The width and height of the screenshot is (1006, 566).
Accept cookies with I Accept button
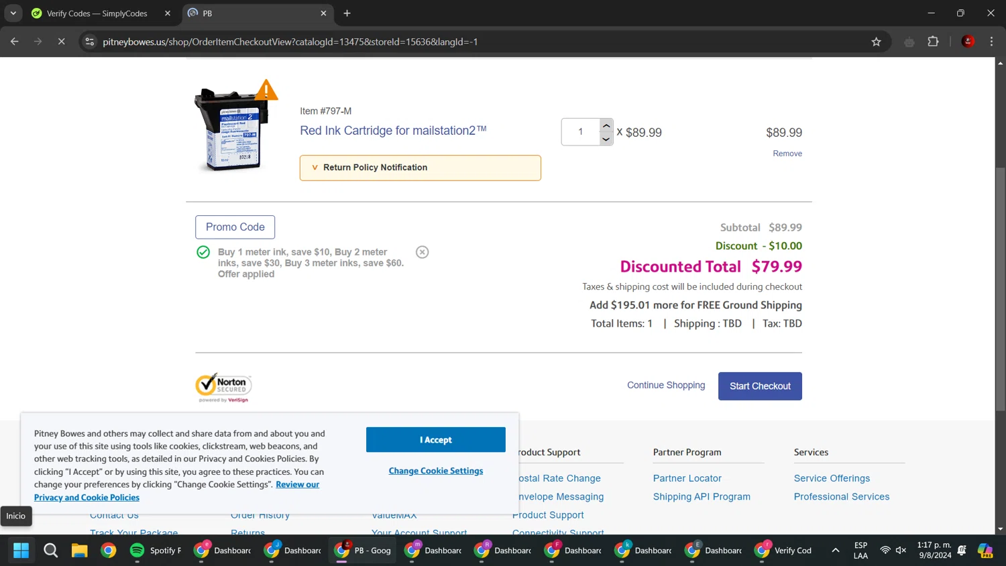pos(436,440)
